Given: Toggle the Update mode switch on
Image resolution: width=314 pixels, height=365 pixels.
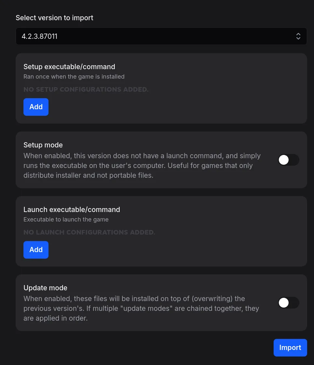Looking at the screenshot, I should tap(289, 303).
